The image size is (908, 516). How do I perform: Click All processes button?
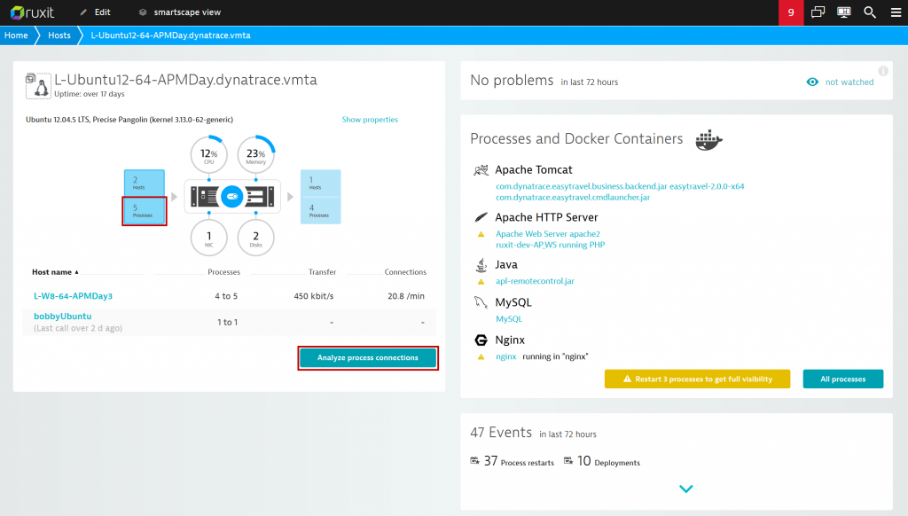click(843, 379)
